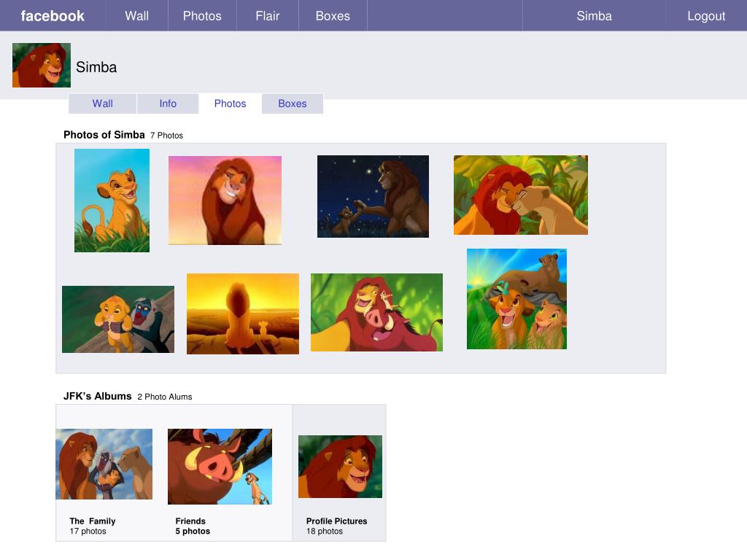Click the 2 Photo Alums label
747x560 pixels.
(x=165, y=397)
